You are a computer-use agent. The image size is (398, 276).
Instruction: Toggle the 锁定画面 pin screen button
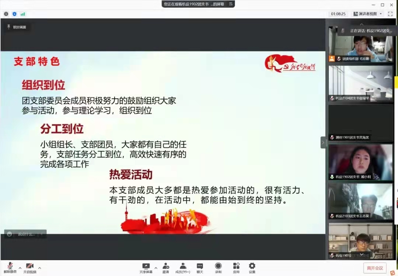pyautogui.click(x=17, y=27)
